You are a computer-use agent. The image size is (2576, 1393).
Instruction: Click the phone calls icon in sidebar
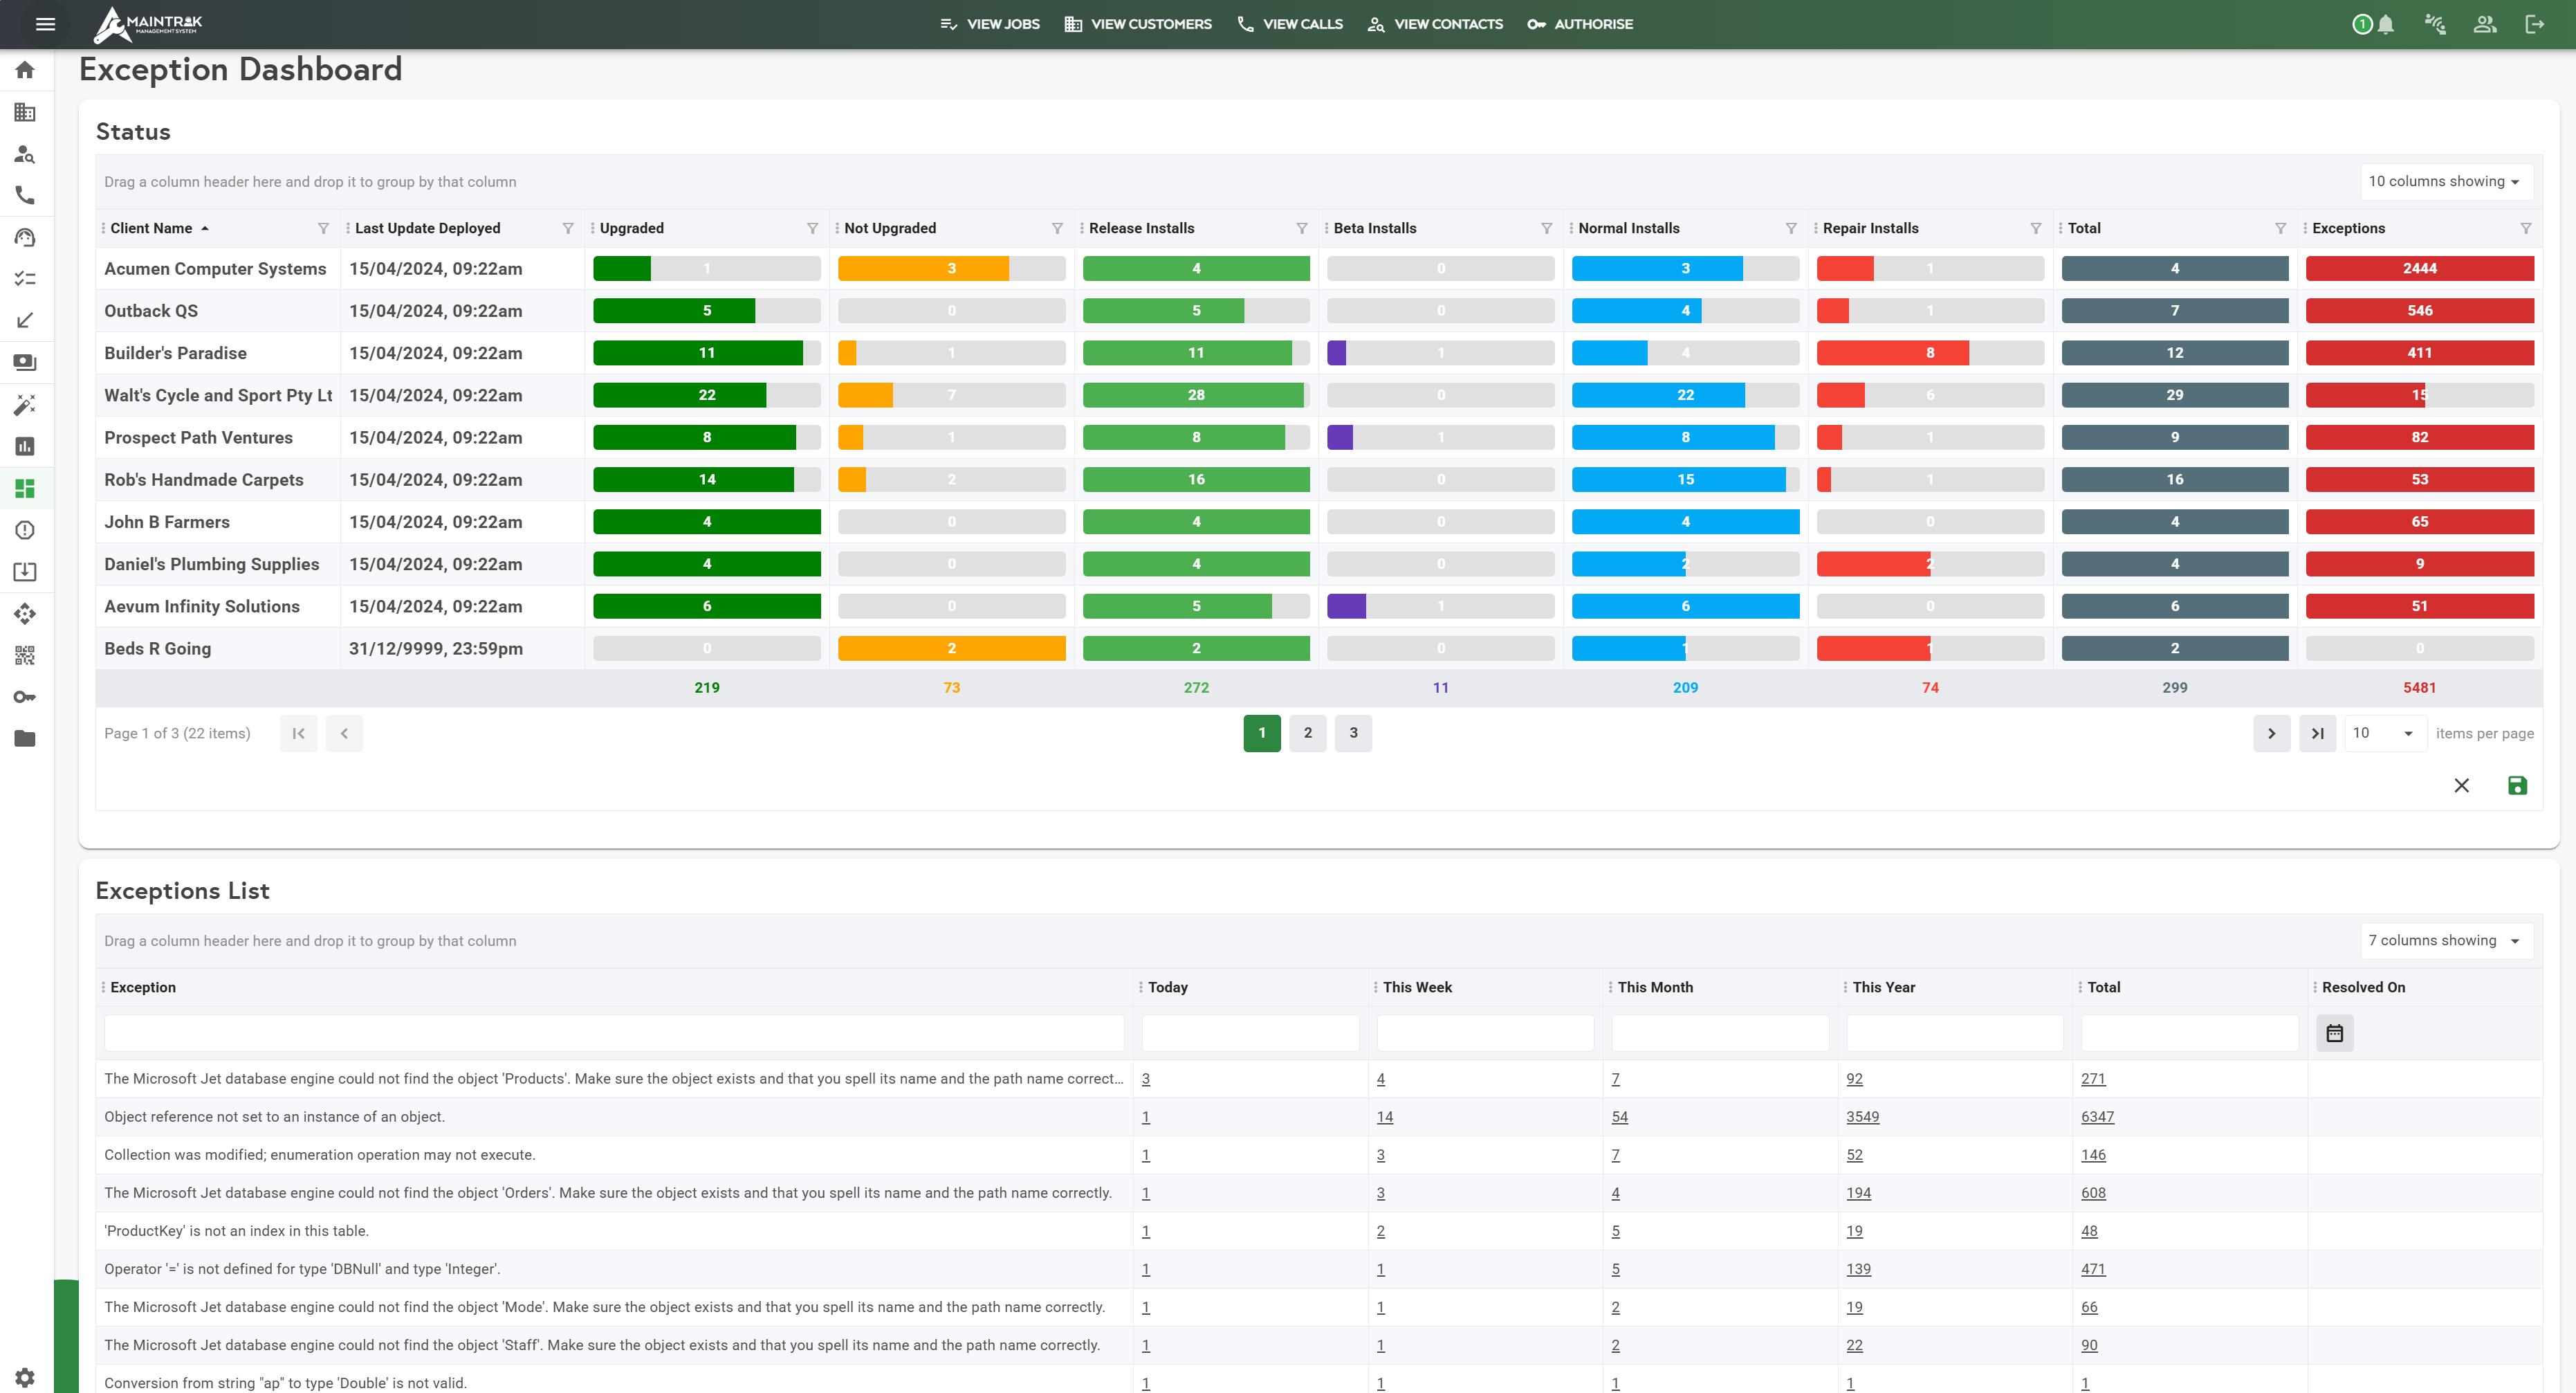click(25, 195)
